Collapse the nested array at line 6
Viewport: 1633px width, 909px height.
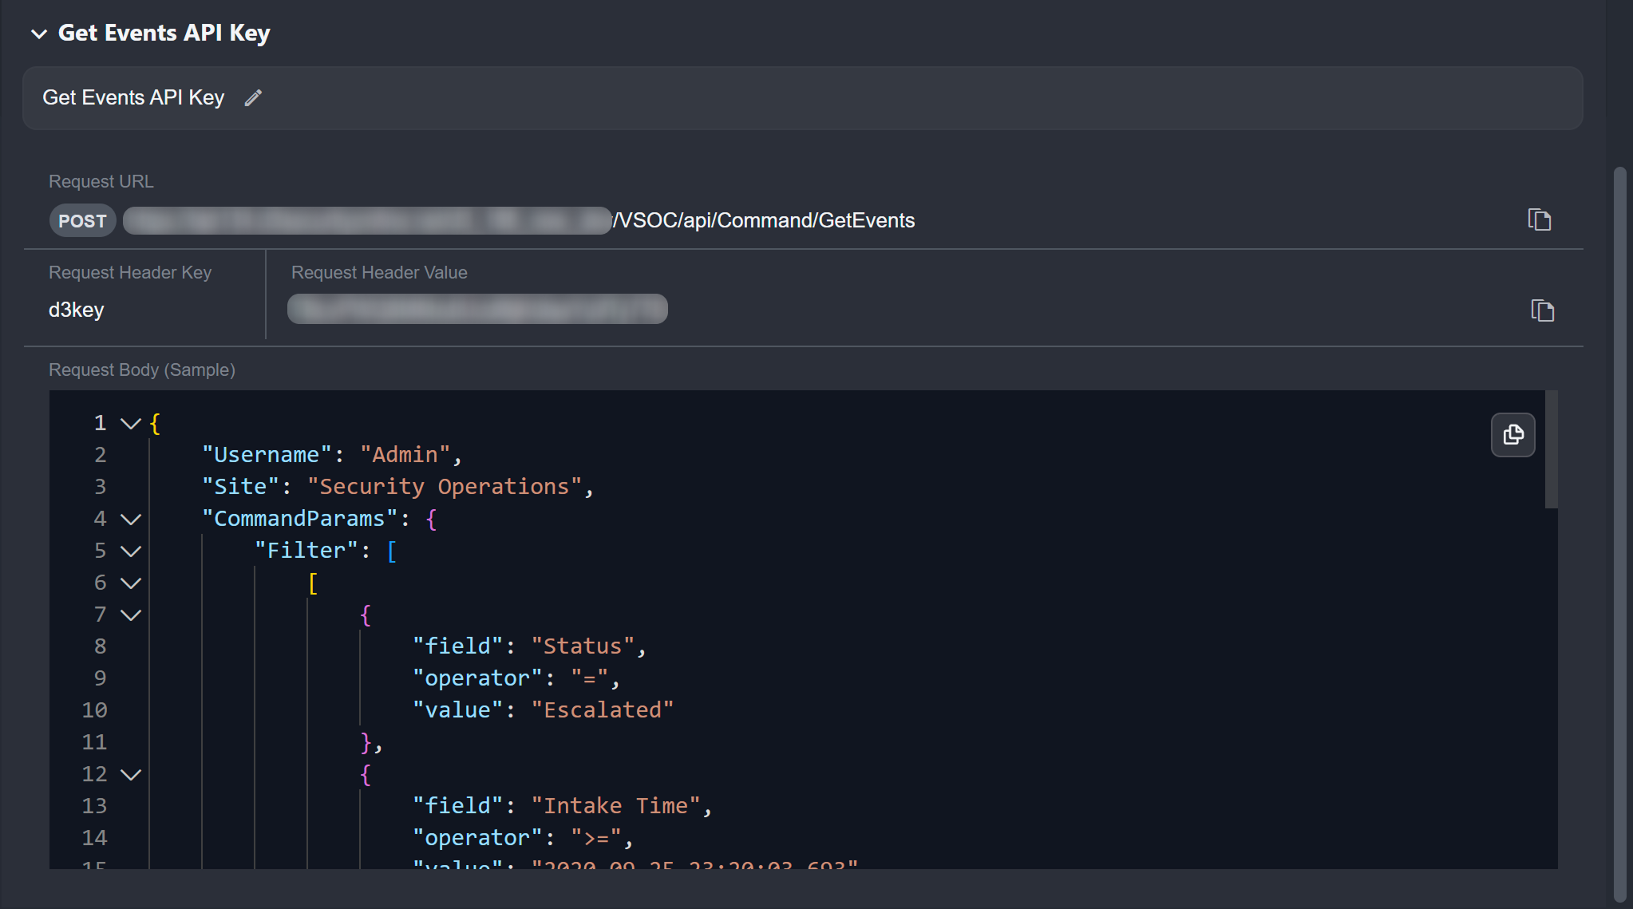point(131,583)
